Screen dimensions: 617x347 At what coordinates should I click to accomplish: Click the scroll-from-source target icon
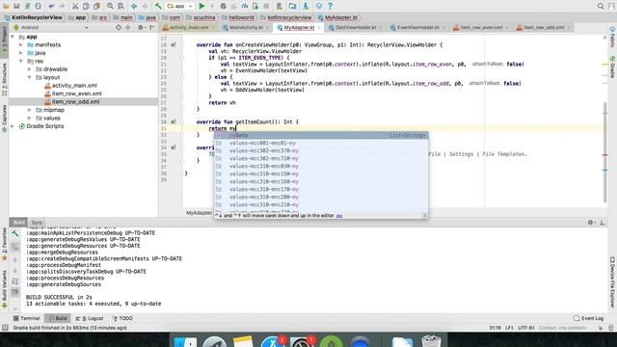119,28
